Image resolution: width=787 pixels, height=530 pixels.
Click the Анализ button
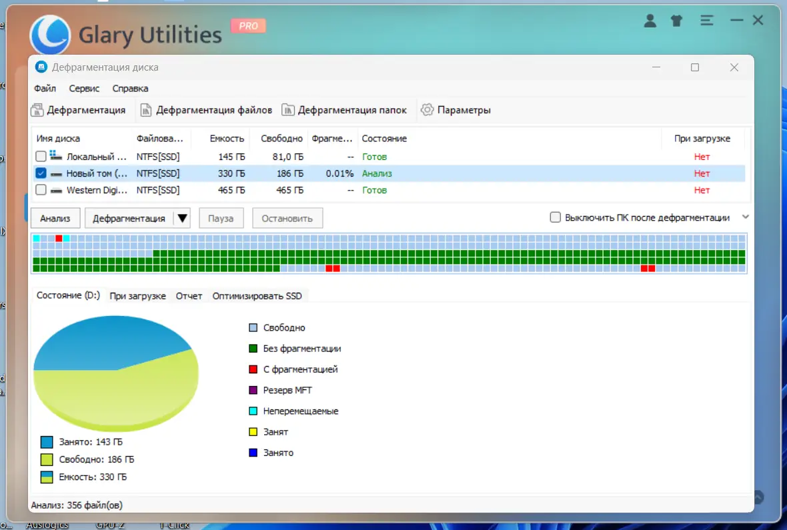point(55,218)
